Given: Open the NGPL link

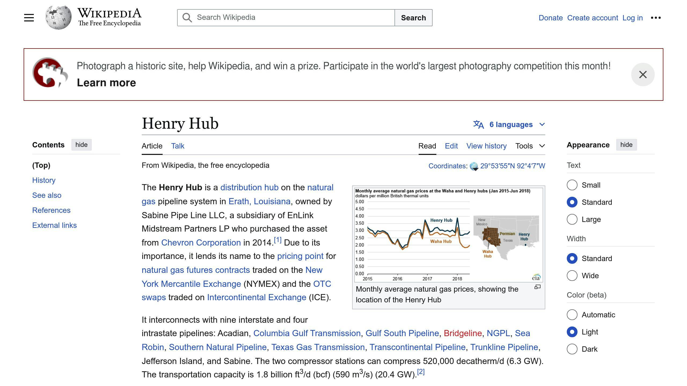Looking at the screenshot, I should (498, 333).
